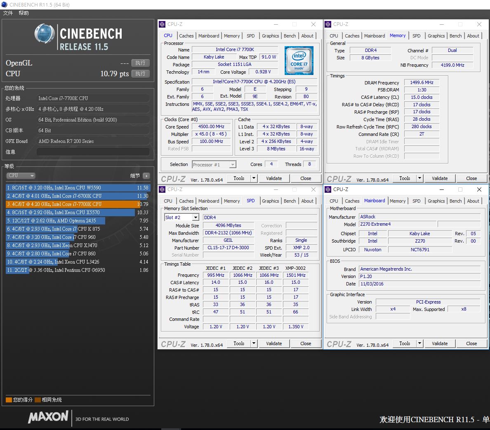This screenshot has height=430, width=490.
Task: Switch to About tab in Mainboard tab window
Action: [473, 201]
